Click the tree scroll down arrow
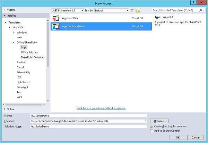Screen dimensions: 208x143 (x=48, y=101)
